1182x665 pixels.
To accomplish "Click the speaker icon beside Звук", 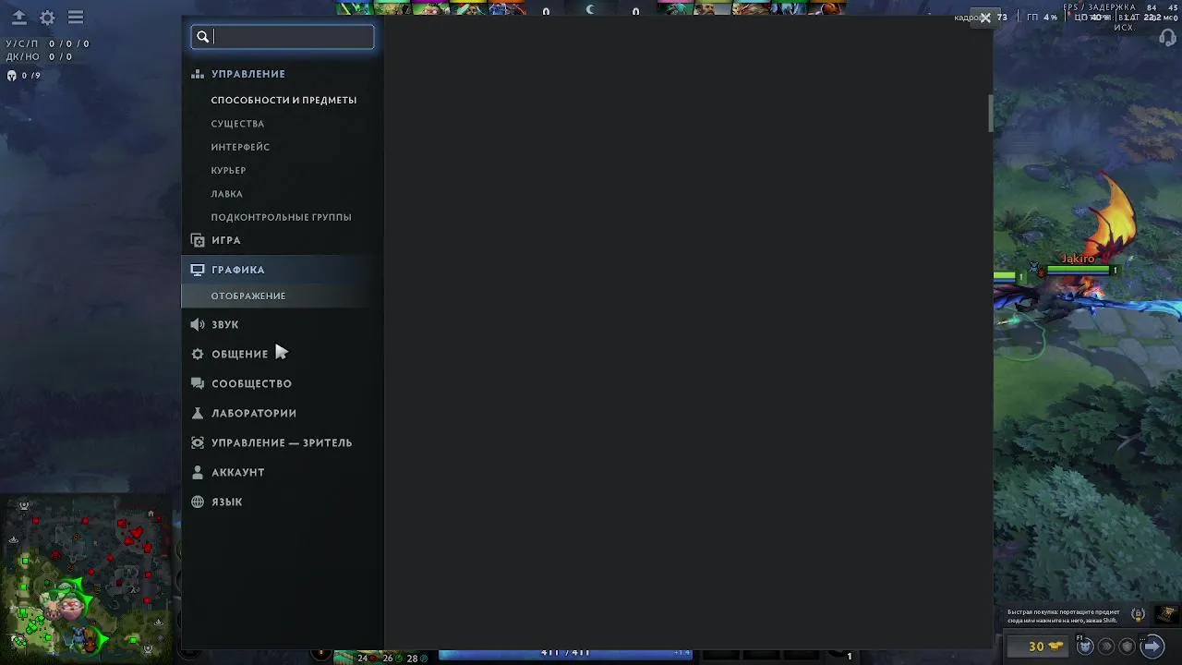I will click(198, 324).
